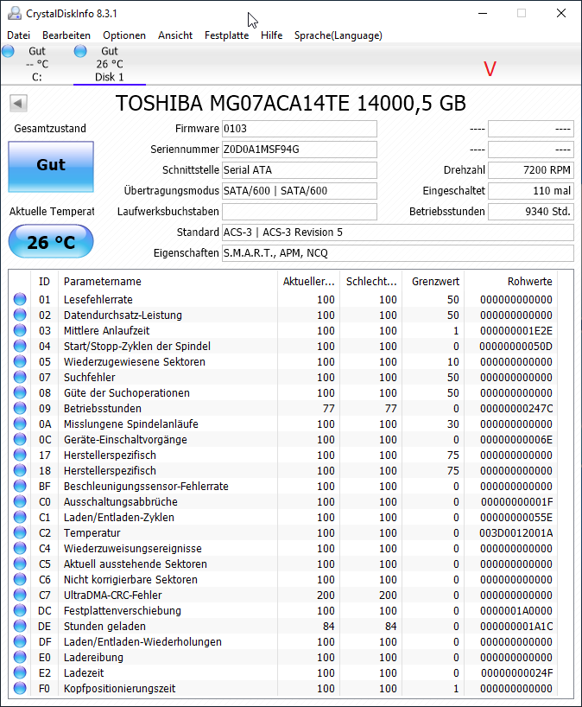Click the ID column header

tap(44, 282)
